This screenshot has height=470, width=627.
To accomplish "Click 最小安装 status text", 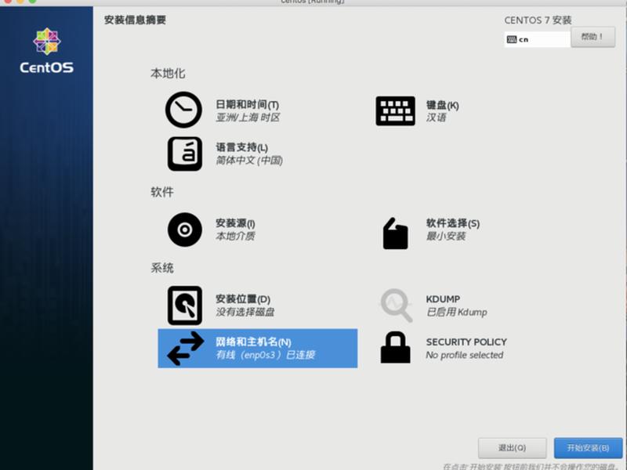I will coord(445,237).
